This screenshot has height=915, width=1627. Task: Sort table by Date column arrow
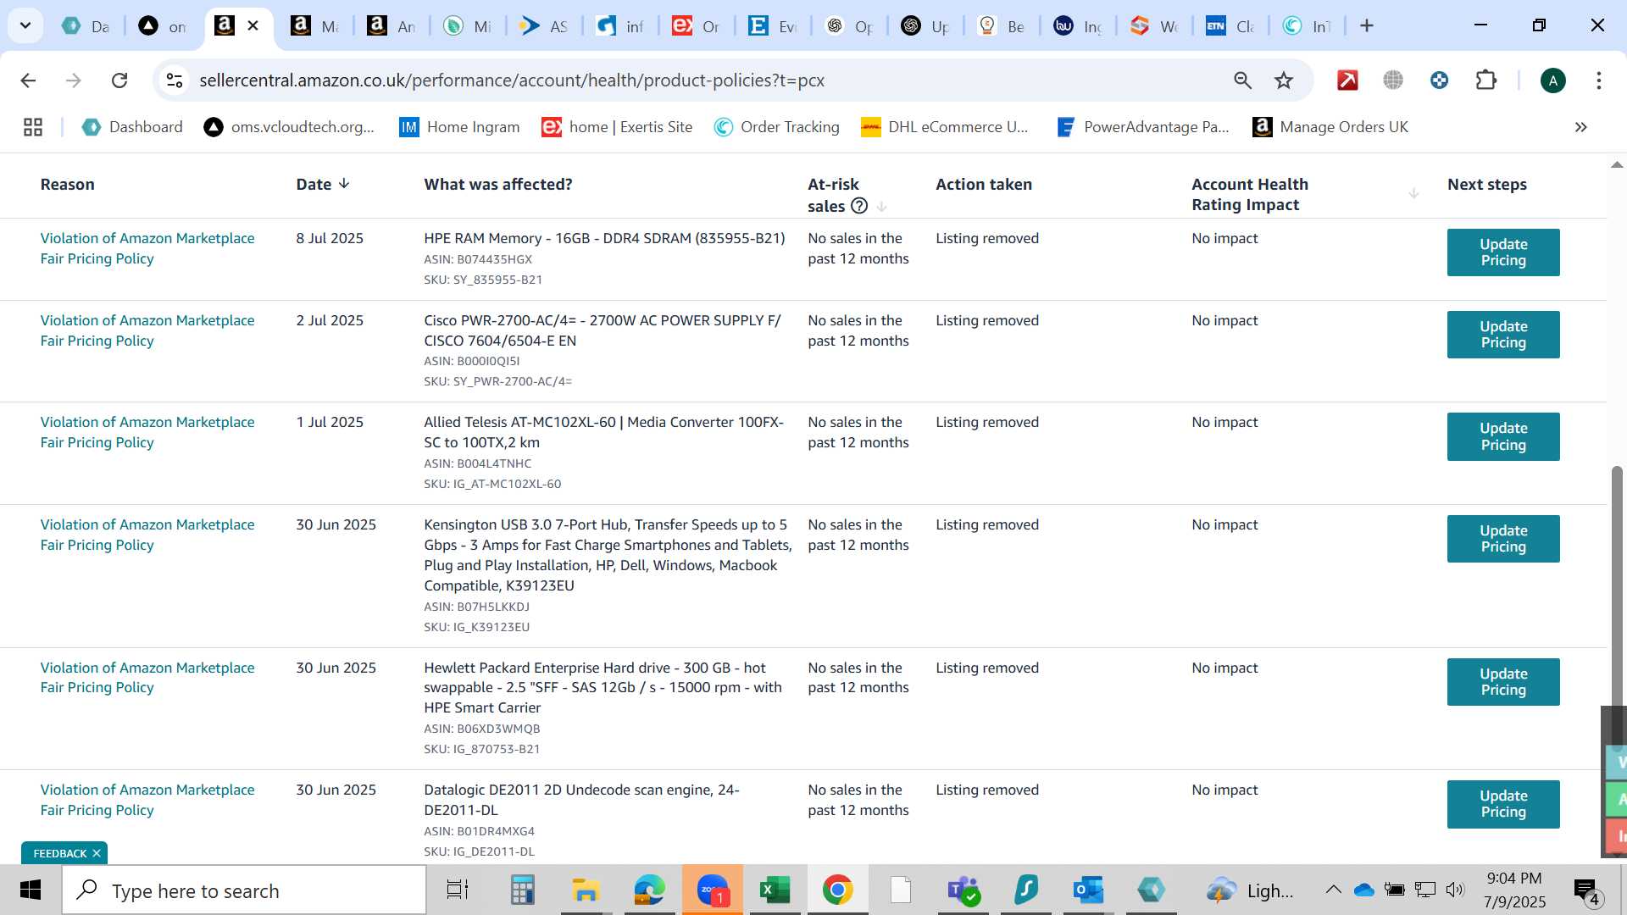(344, 184)
